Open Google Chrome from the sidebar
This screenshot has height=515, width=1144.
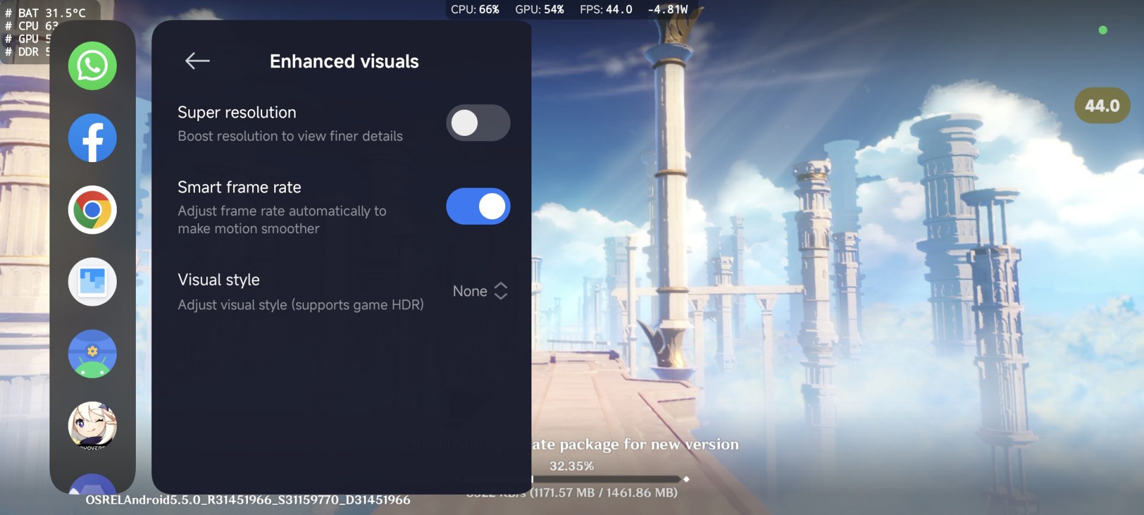[92, 210]
